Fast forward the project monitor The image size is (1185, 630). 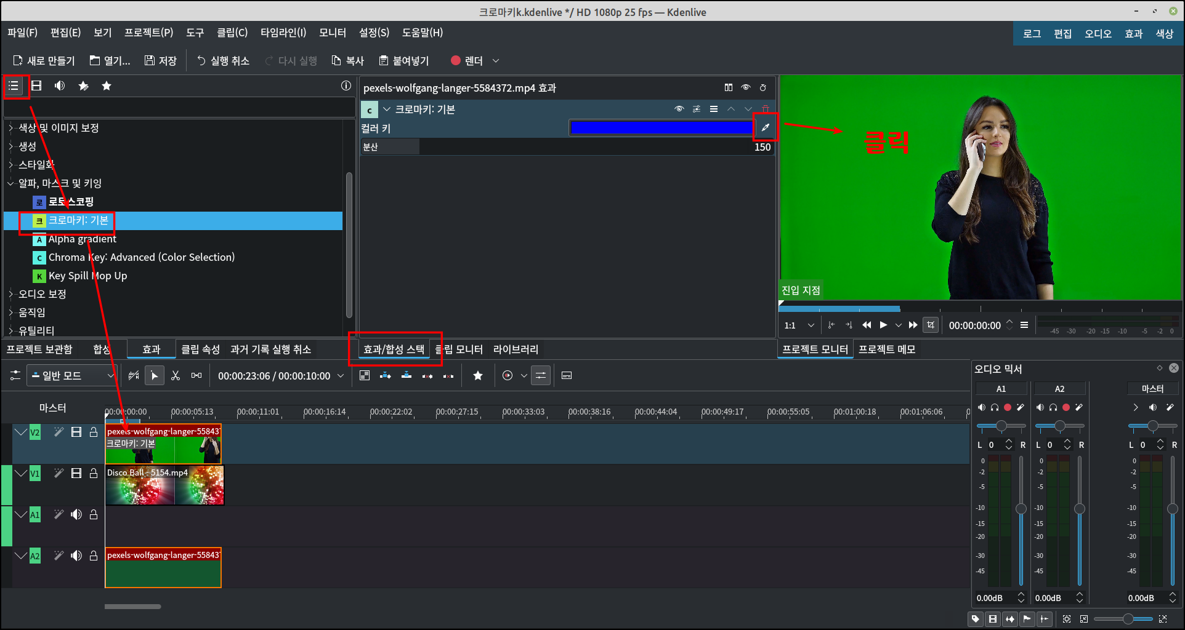pos(913,325)
